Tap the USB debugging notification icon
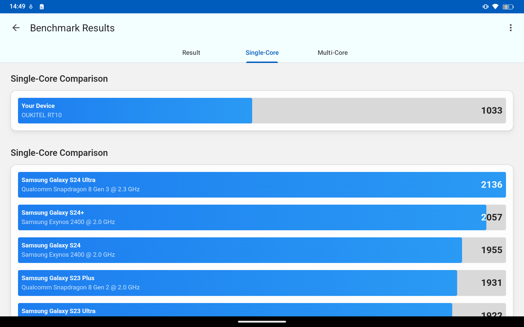524x327 pixels. 31,7
